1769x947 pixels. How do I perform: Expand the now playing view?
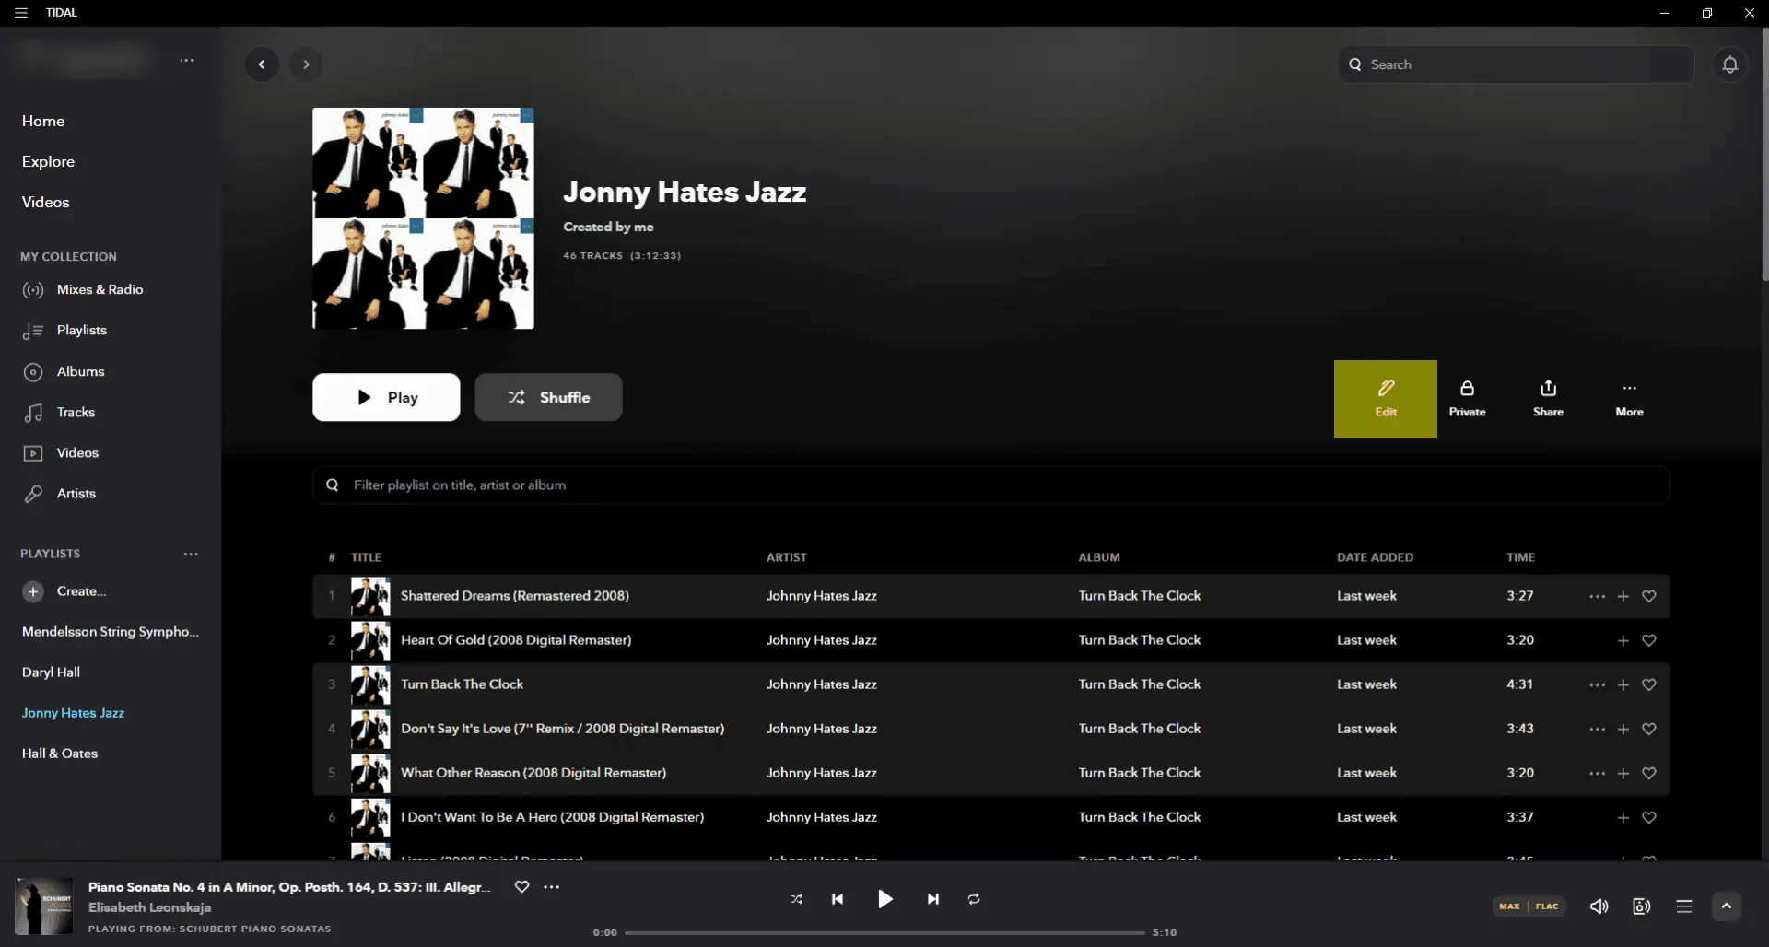pyautogui.click(x=1726, y=906)
